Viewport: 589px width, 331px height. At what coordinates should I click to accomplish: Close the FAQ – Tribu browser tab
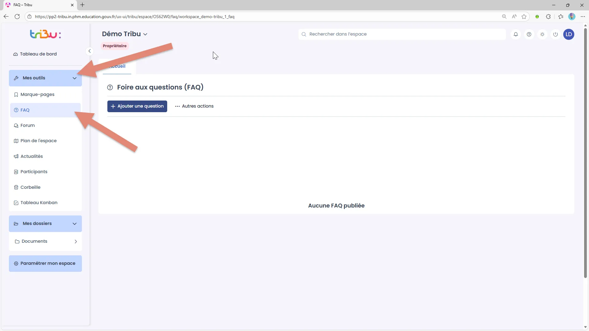72,5
